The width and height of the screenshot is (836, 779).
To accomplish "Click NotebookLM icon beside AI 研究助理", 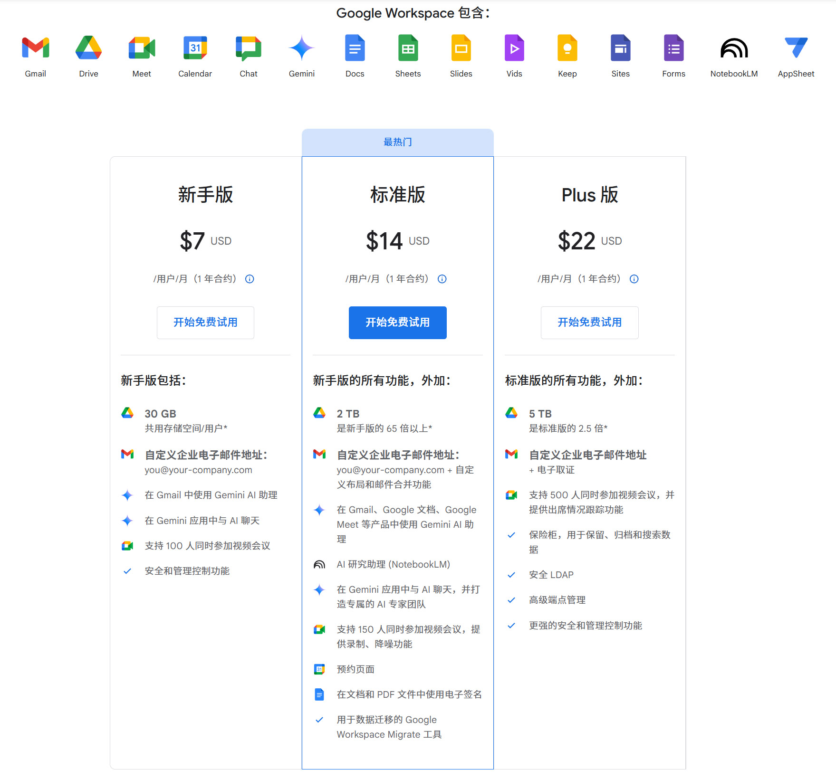I will coord(319,564).
